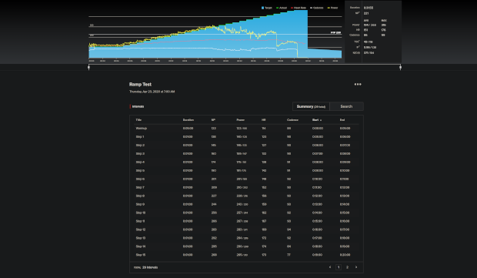The width and height of the screenshot is (477, 278).
Task: Click the Intervals section heading
Action: click(138, 106)
